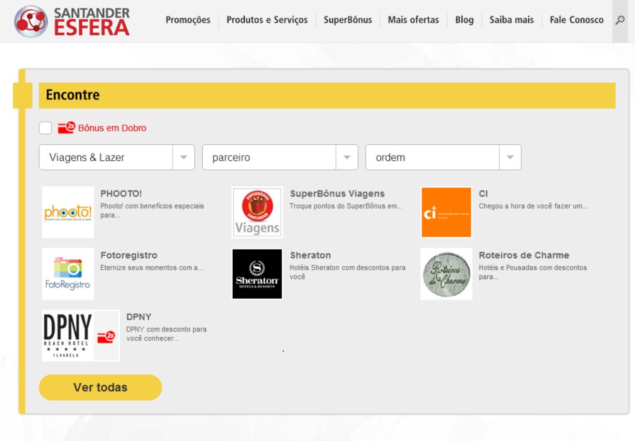The width and height of the screenshot is (635, 441).
Task: Open the Fotoregistro title link
Action: (129, 256)
